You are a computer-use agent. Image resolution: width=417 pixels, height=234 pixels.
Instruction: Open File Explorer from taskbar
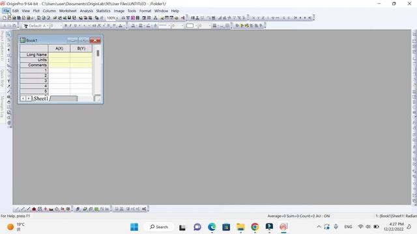tap(240, 227)
